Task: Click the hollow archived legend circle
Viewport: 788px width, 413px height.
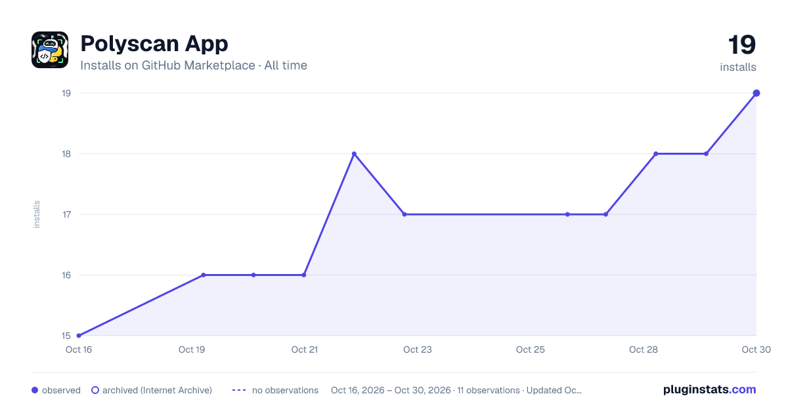Action: [x=95, y=390]
